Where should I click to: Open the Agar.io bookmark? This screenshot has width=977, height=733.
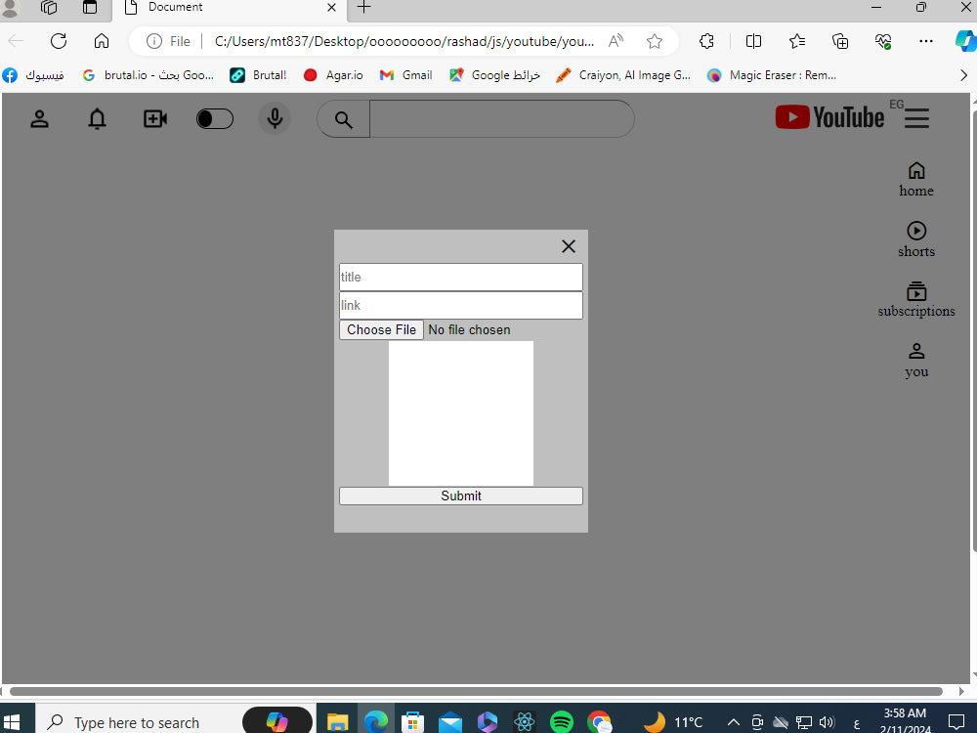[x=333, y=75]
